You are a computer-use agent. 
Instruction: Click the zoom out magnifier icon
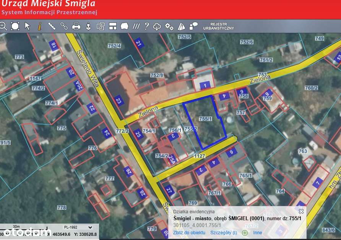point(3,26)
